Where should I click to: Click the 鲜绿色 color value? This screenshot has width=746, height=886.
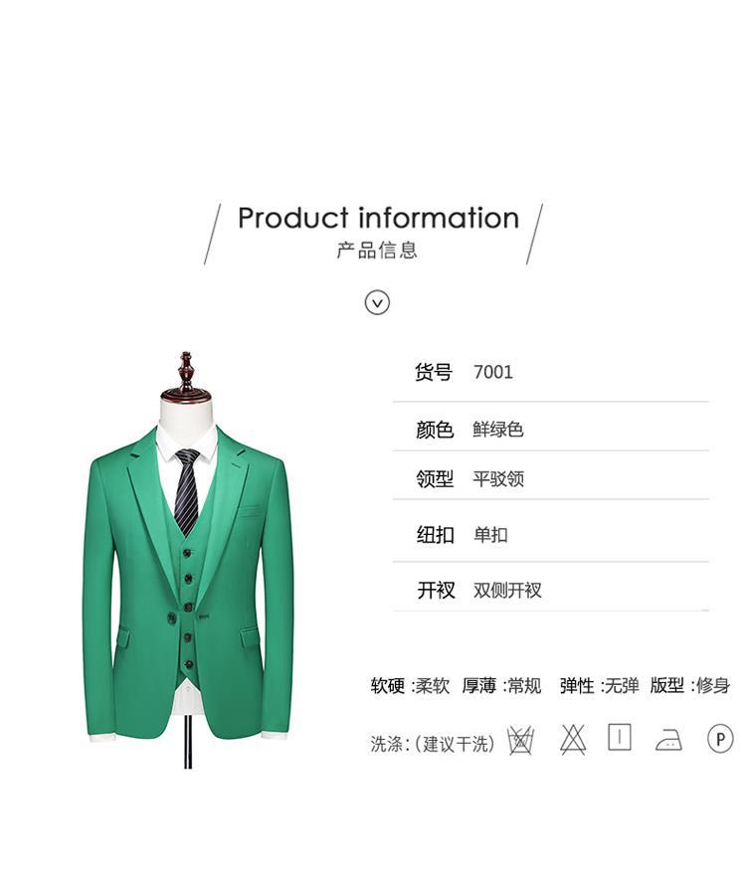[x=498, y=430]
